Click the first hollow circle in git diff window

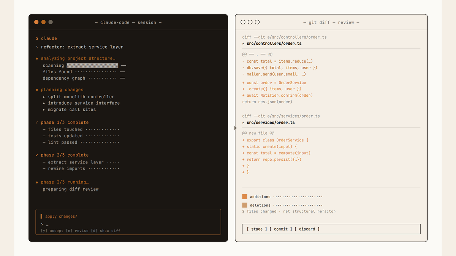[x=243, y=22]
